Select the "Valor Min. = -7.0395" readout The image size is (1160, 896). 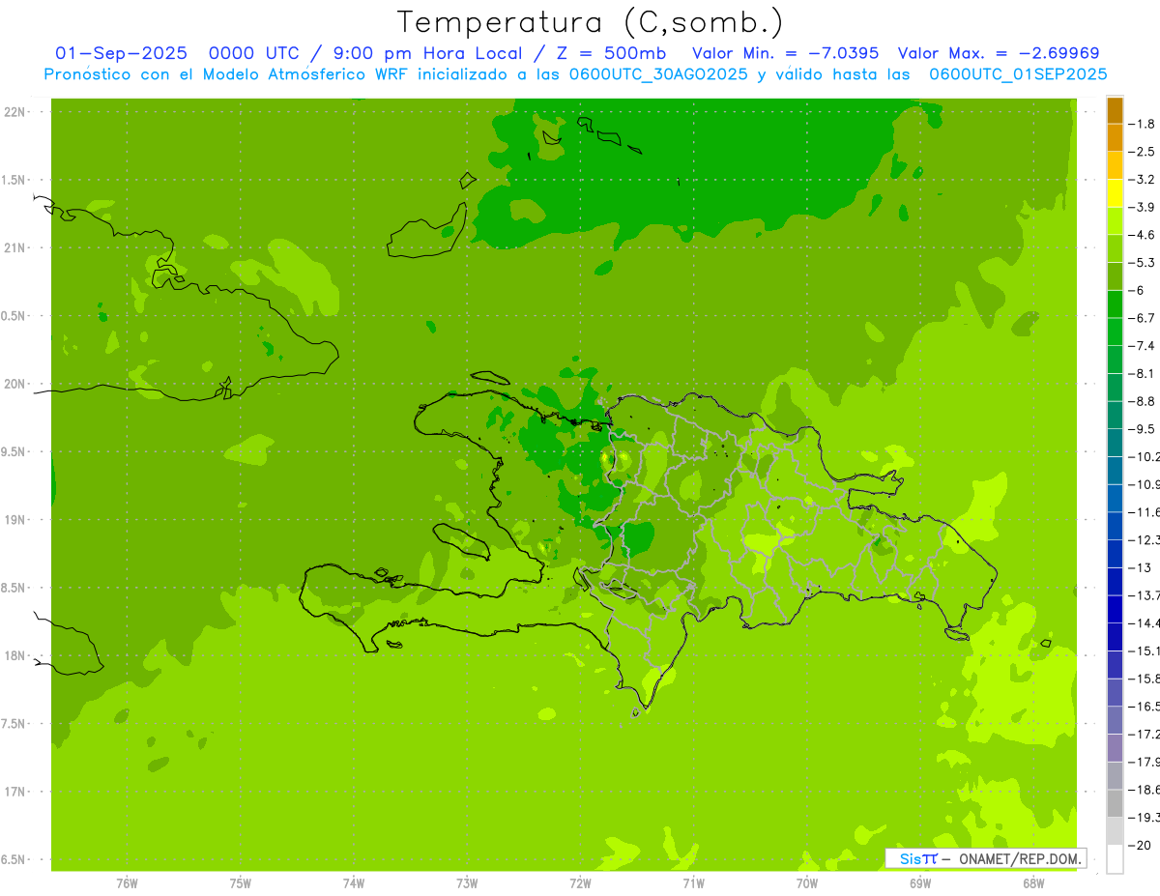pos(786,53)
